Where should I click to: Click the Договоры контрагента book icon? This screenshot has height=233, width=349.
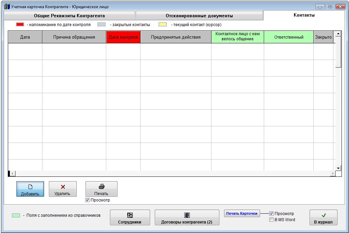187,215
